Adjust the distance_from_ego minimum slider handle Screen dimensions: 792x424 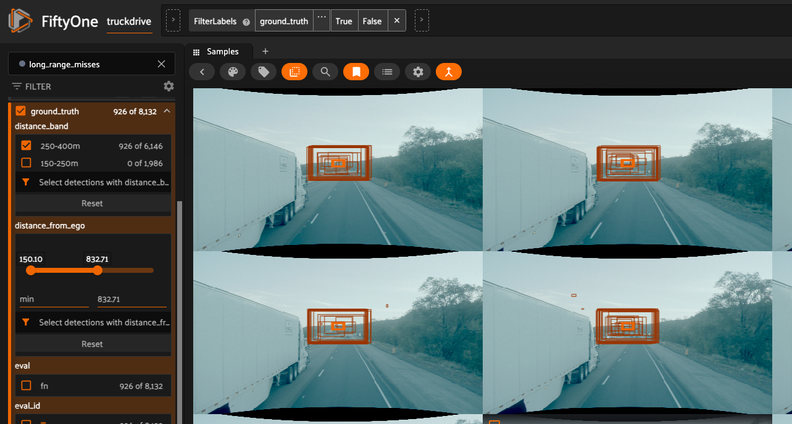(30, 270)
